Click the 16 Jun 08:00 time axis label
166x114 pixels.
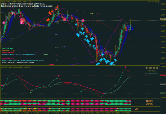pyautogui.click(x=95, y=113)
